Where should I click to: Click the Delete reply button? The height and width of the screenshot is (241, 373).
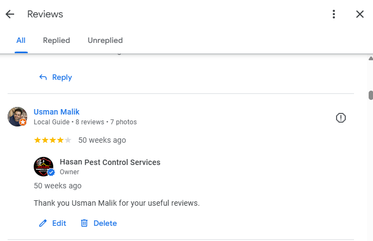pos(99,223)
